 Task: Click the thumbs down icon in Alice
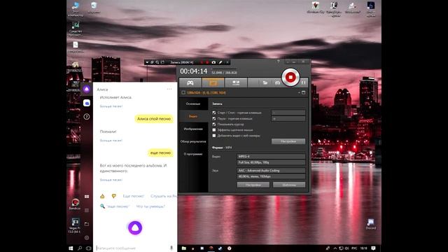pos(114,196)
